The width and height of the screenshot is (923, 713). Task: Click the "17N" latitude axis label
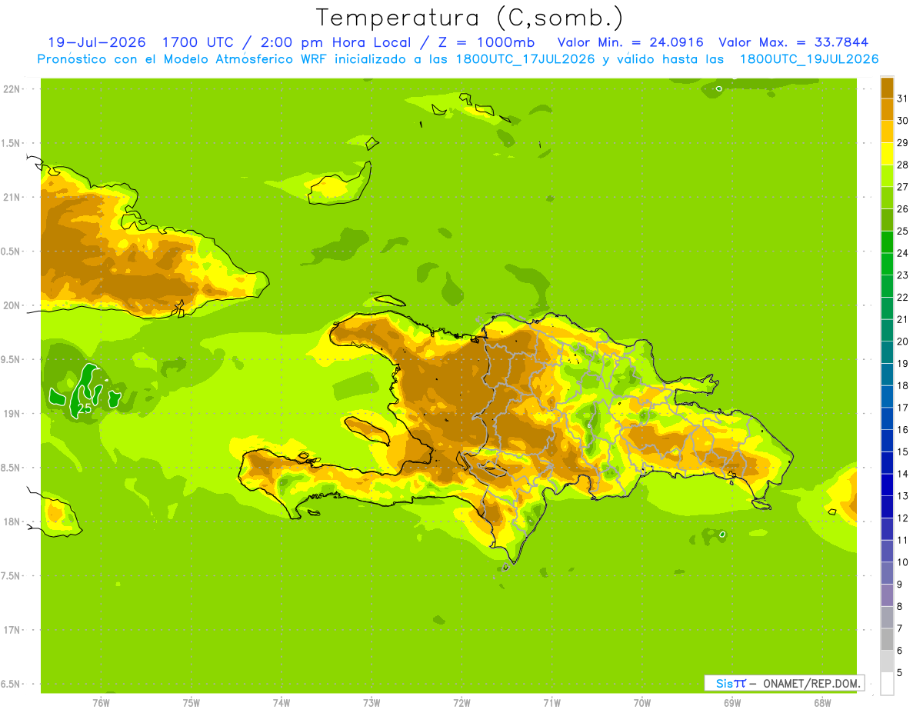point(12,630)
